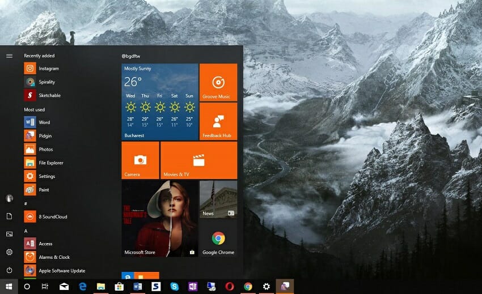Open Opera browser in the taskbar
This screenshot has height=294, width=482.
click(x=230, y=287)
